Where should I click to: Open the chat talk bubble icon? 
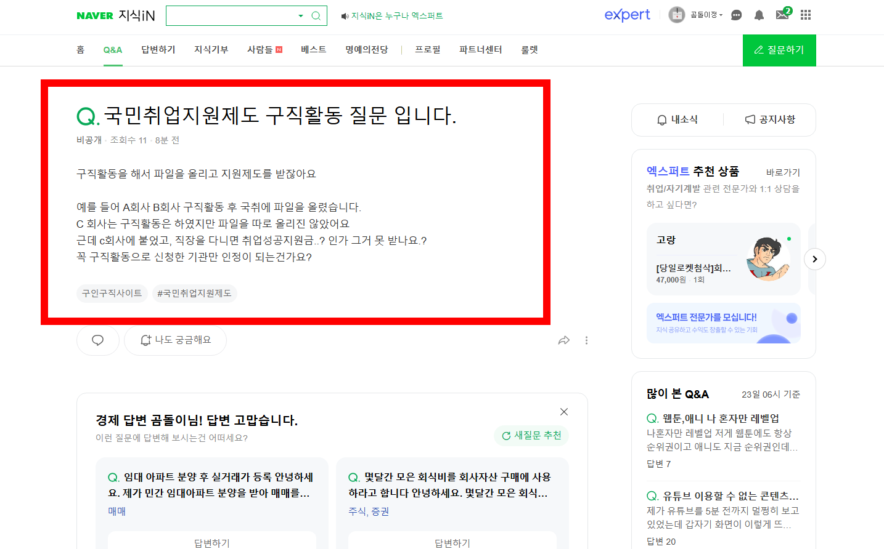(x=736, y=15)
